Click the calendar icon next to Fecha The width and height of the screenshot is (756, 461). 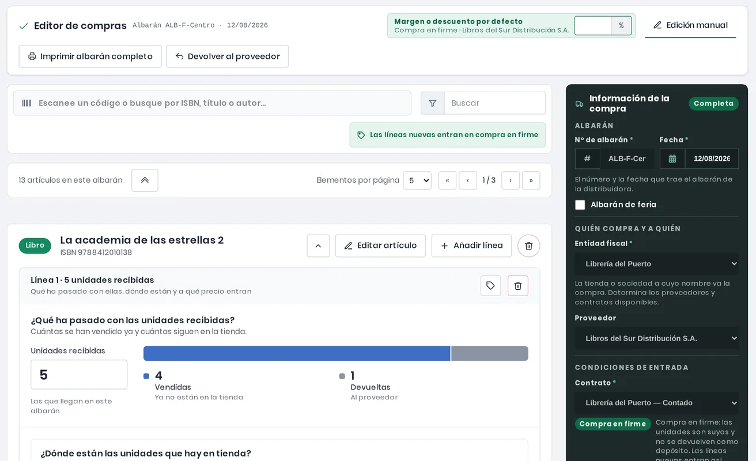(x=672, y=158)
